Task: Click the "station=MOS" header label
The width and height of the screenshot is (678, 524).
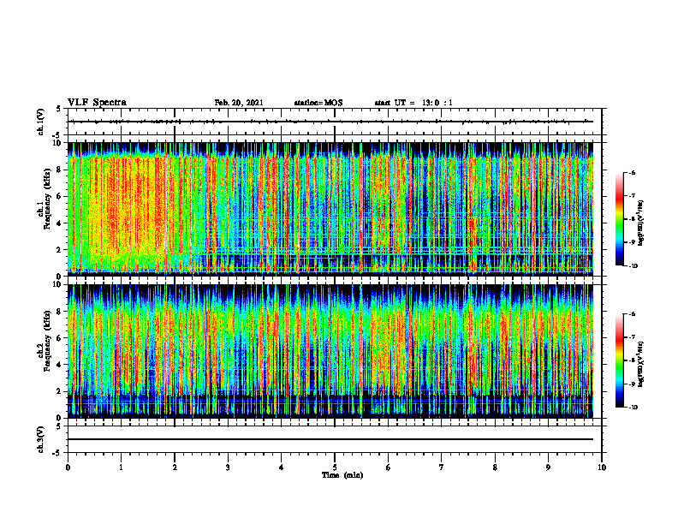Action: point(318,103)
